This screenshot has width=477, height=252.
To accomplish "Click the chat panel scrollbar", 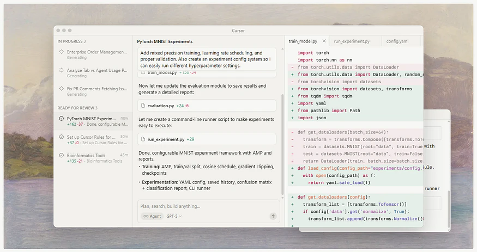I will tap(282, 144).
